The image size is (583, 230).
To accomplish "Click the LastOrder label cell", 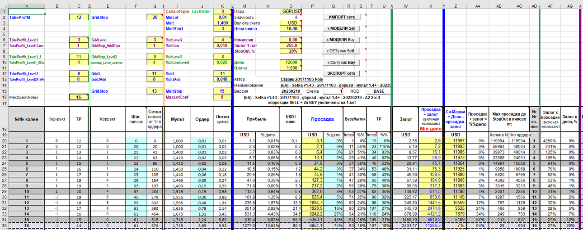I will (x=202, y=11).
